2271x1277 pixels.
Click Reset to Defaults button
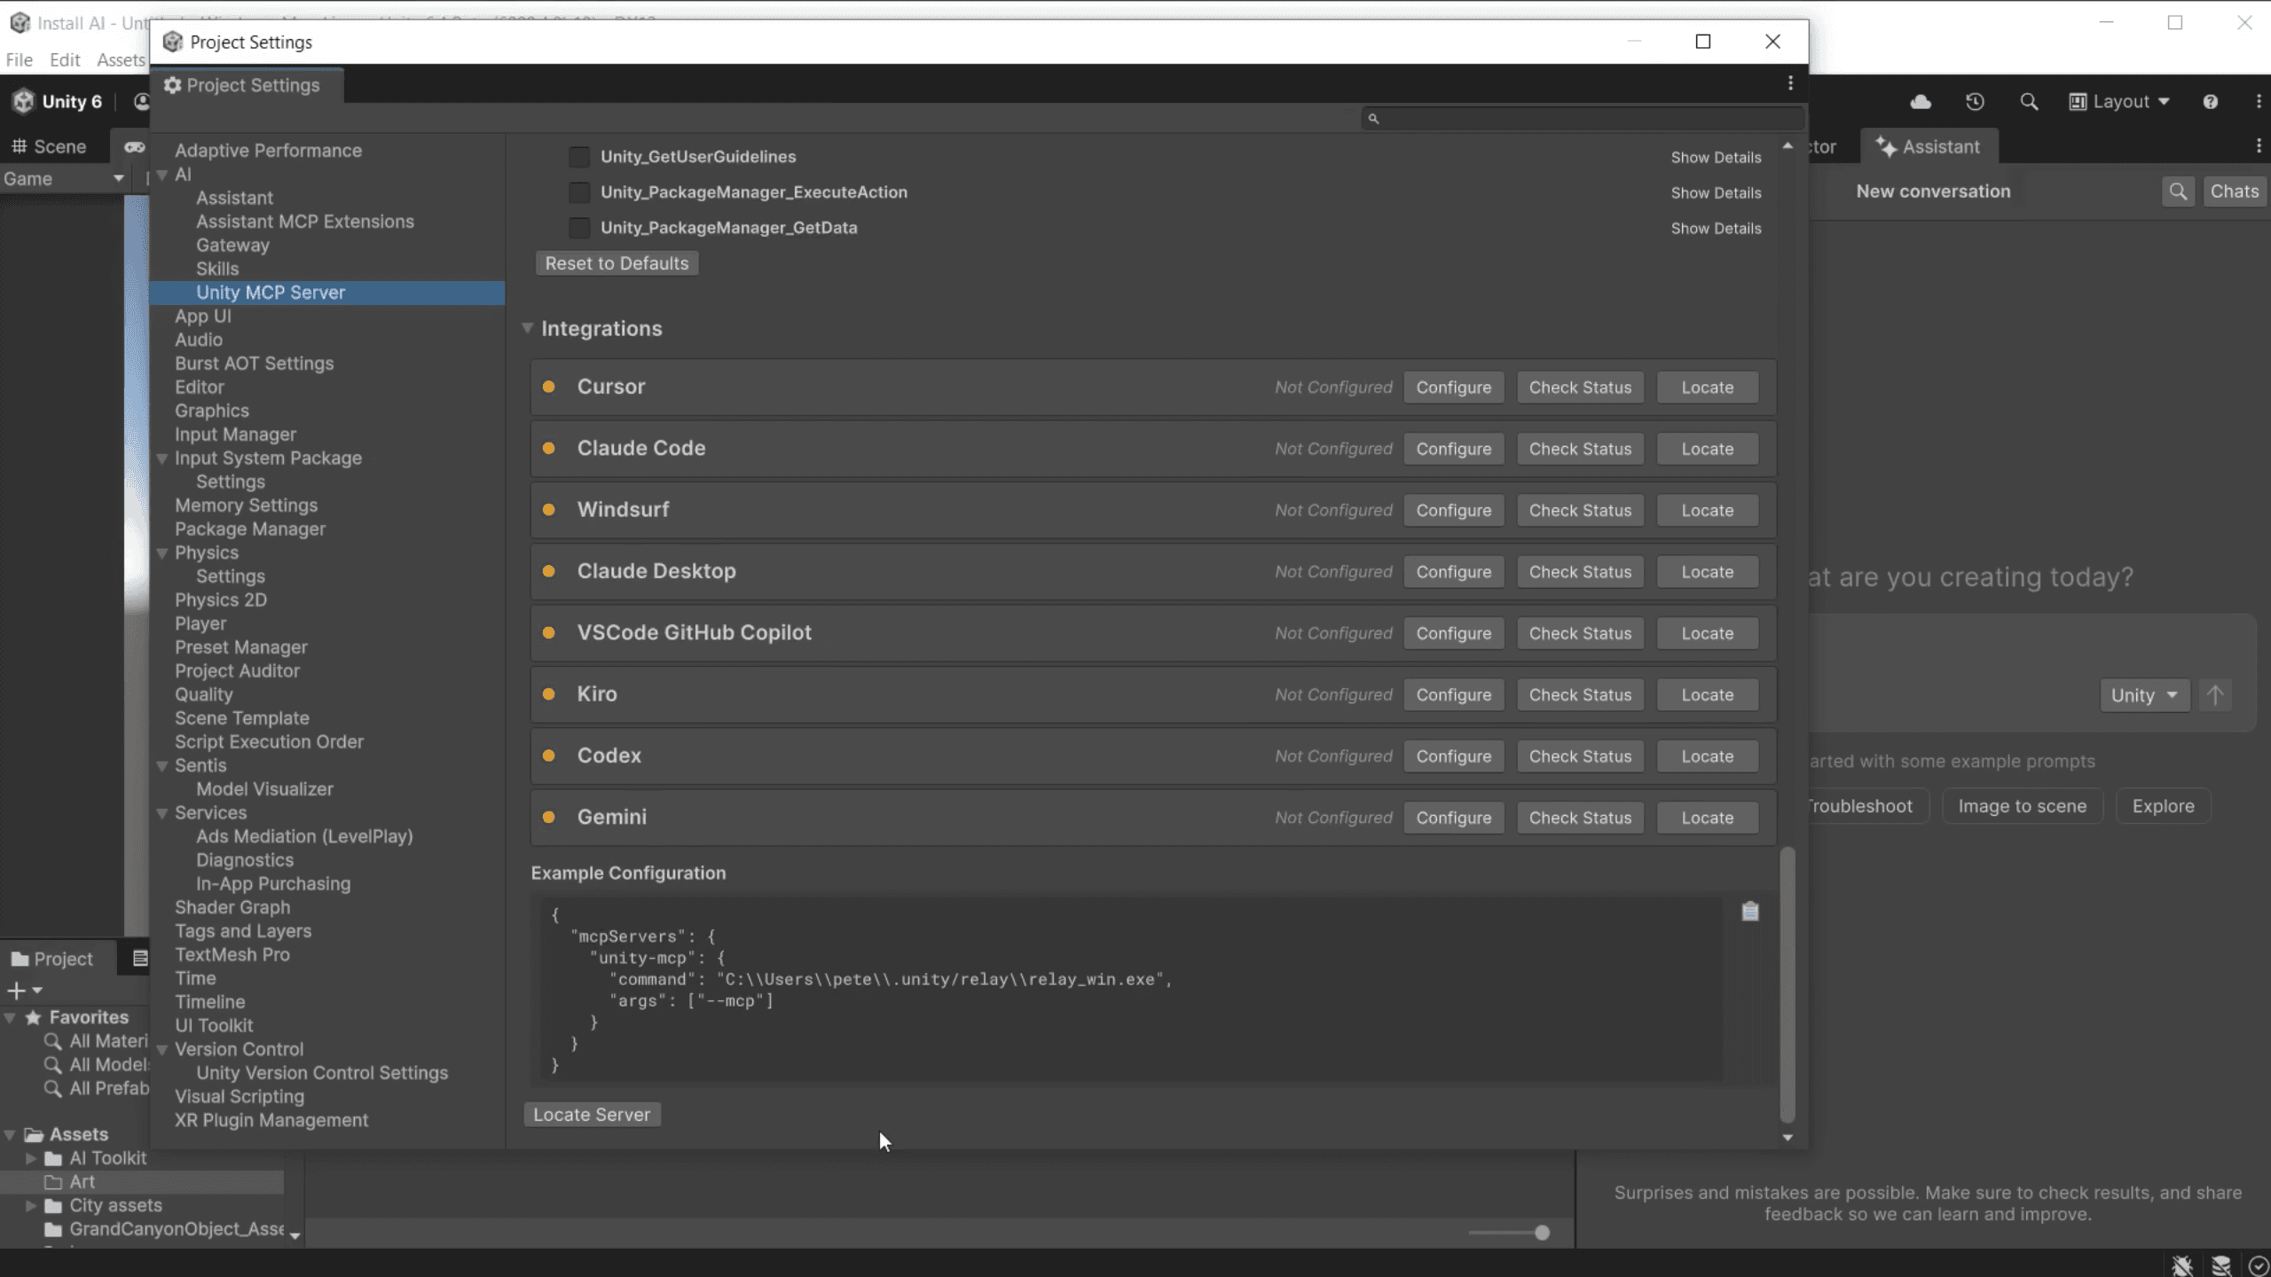click(x=617, y=263)
